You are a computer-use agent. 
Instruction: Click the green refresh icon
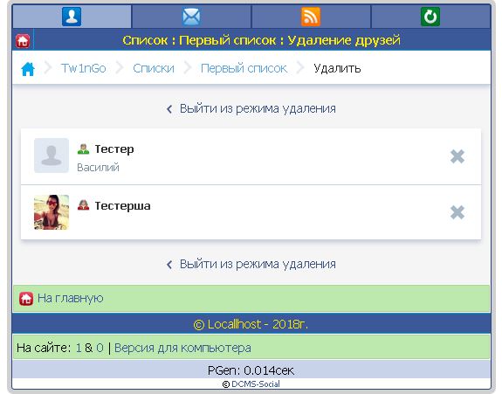(x=430, y=17)
